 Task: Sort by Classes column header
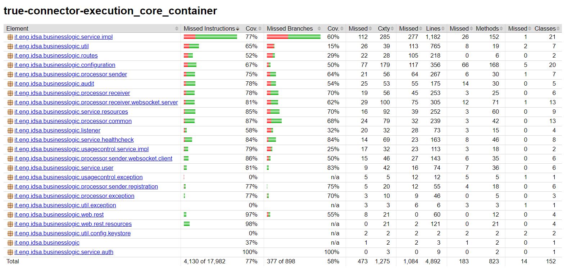pos(545,28)
